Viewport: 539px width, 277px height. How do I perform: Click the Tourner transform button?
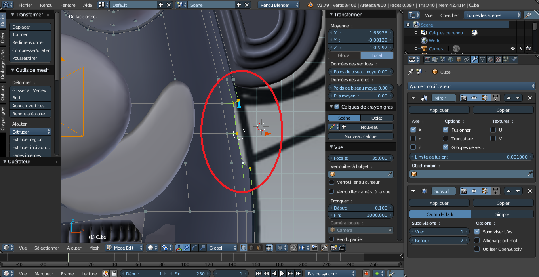click(x=30, y=34)
